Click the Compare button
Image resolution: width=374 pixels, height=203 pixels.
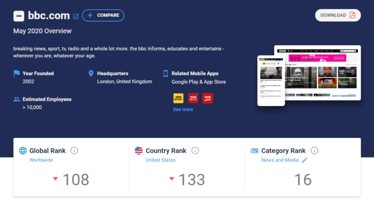tap(103, 15)
